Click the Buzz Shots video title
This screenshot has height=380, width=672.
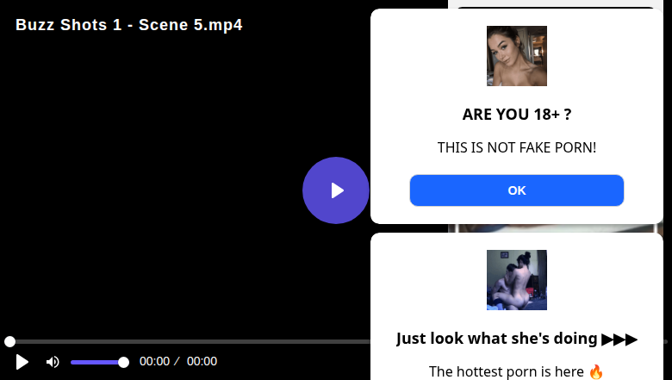coord(129,25)
